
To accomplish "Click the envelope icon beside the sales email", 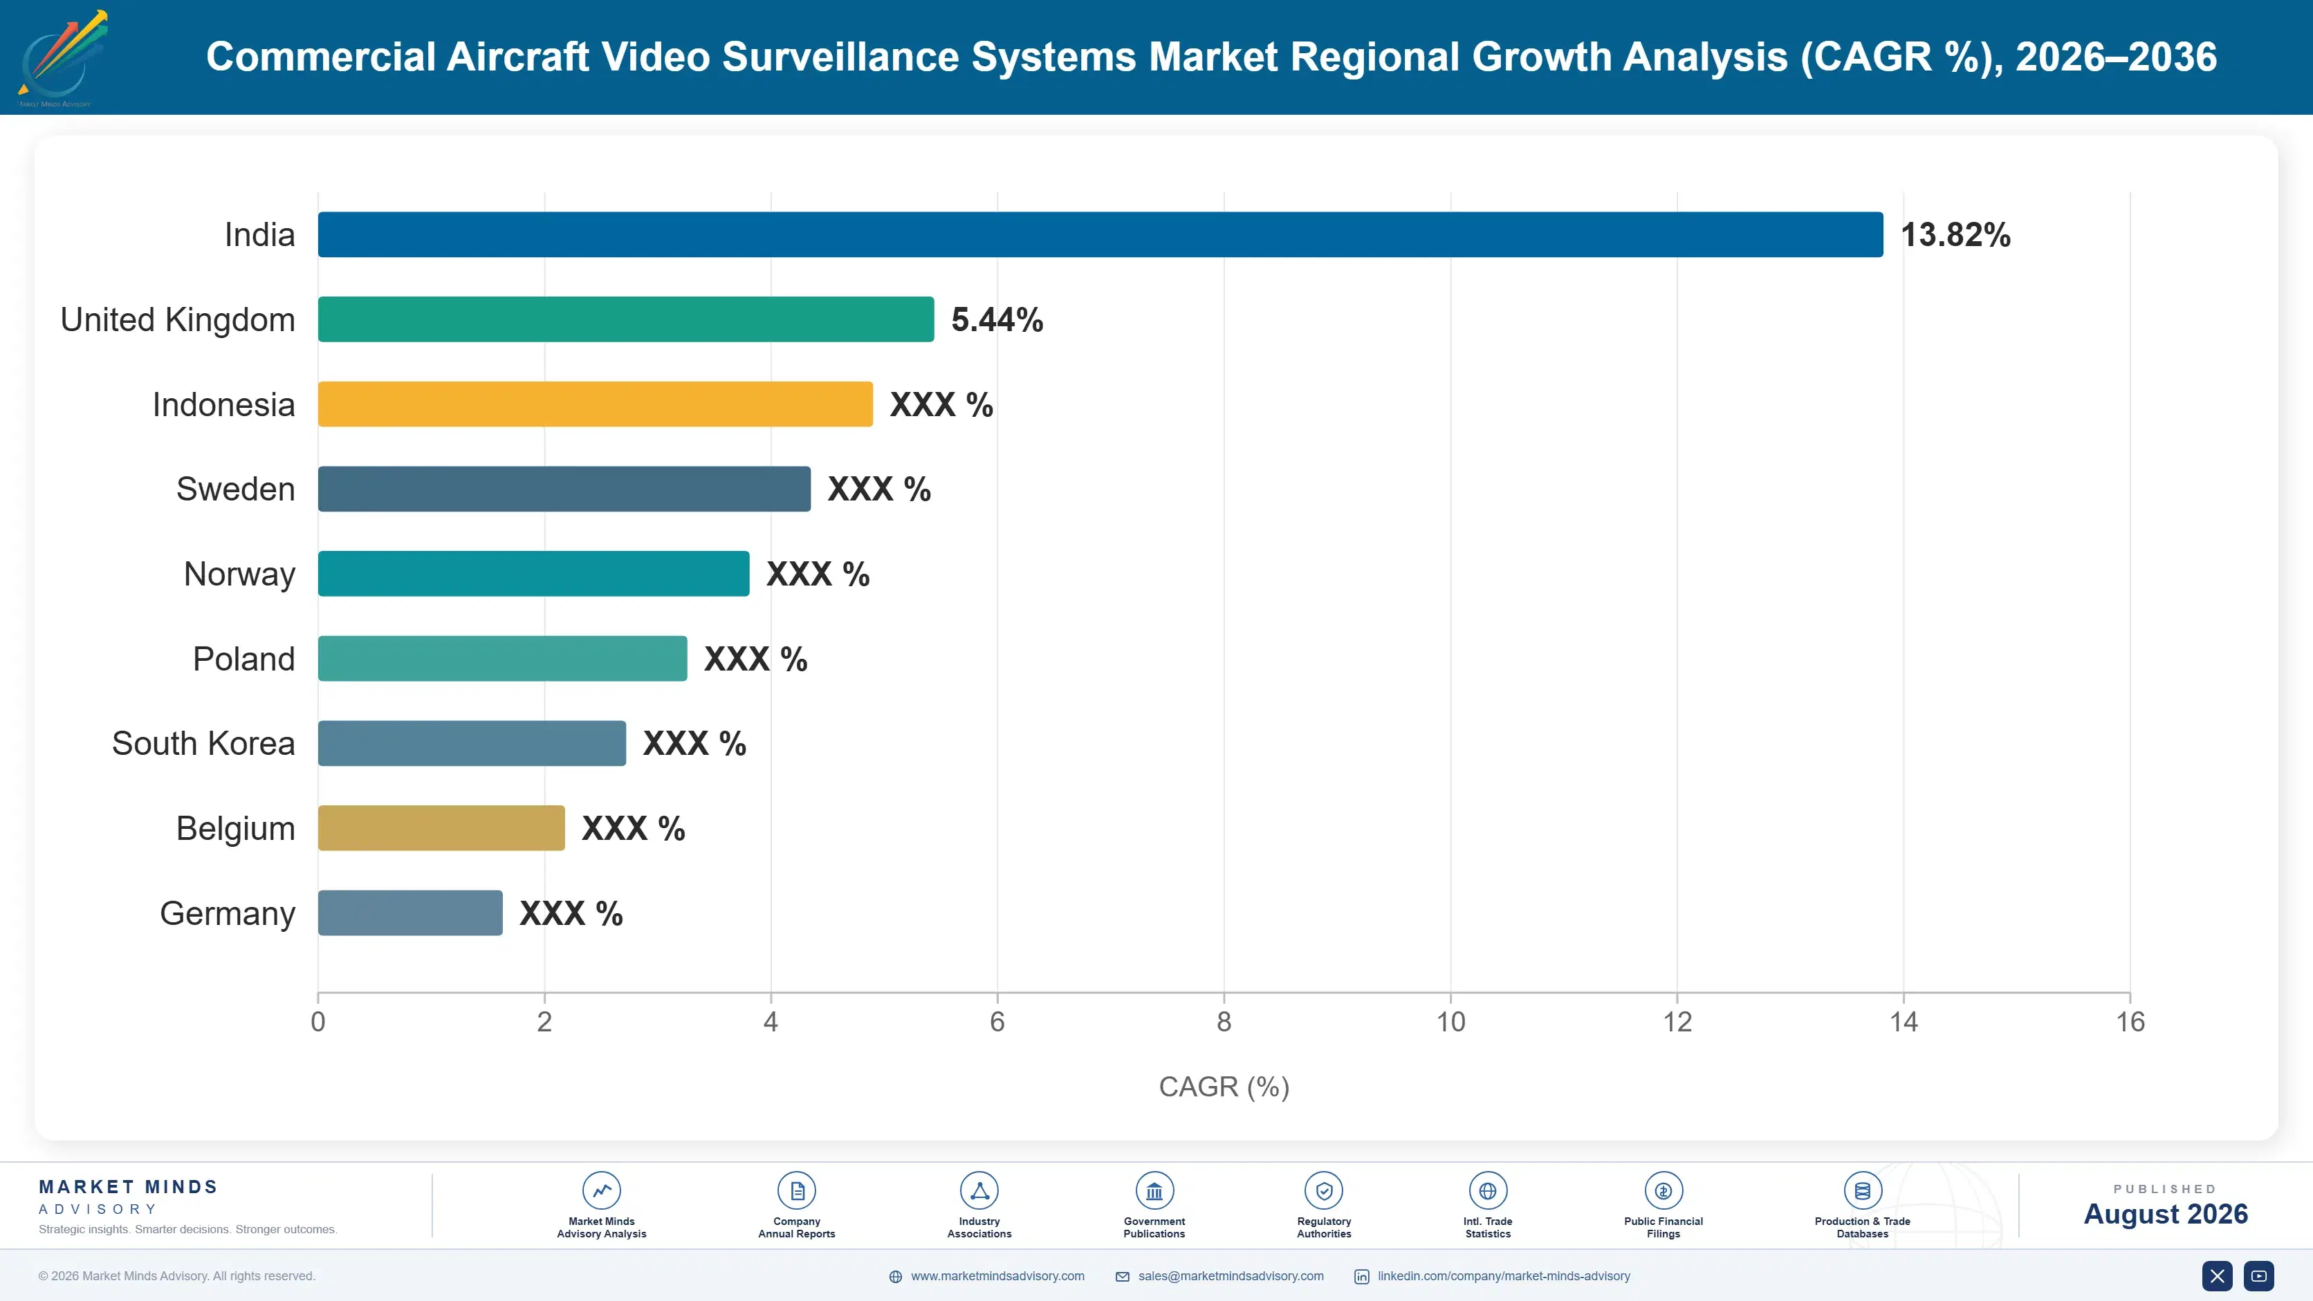I will (1123, 1277).
